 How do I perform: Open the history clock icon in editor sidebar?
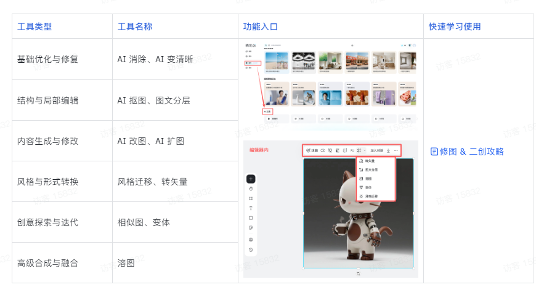pyautogui.click(x=251, y=249)
